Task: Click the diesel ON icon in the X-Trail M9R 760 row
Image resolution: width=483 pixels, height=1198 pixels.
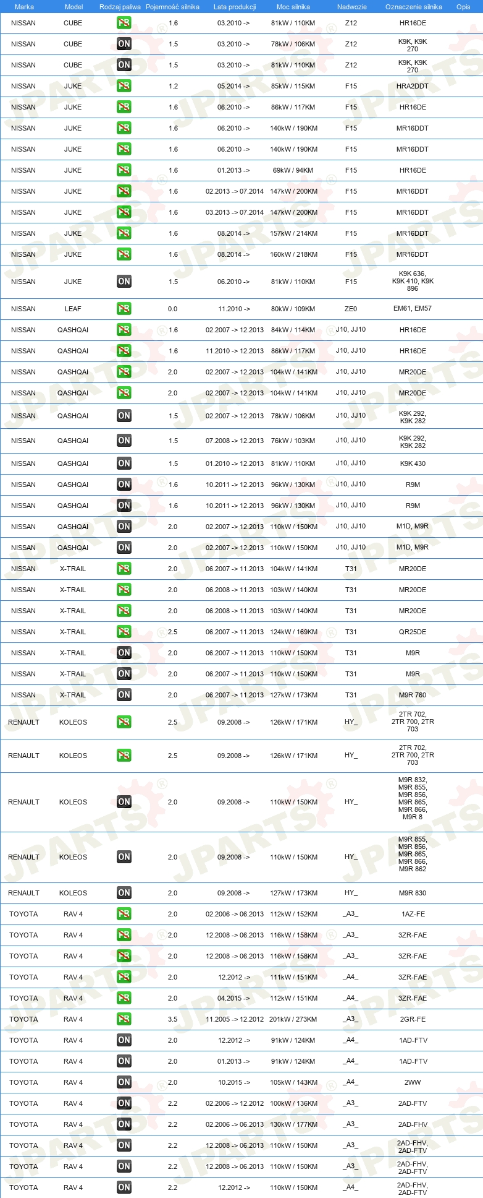Action: (x=124, y=695)
